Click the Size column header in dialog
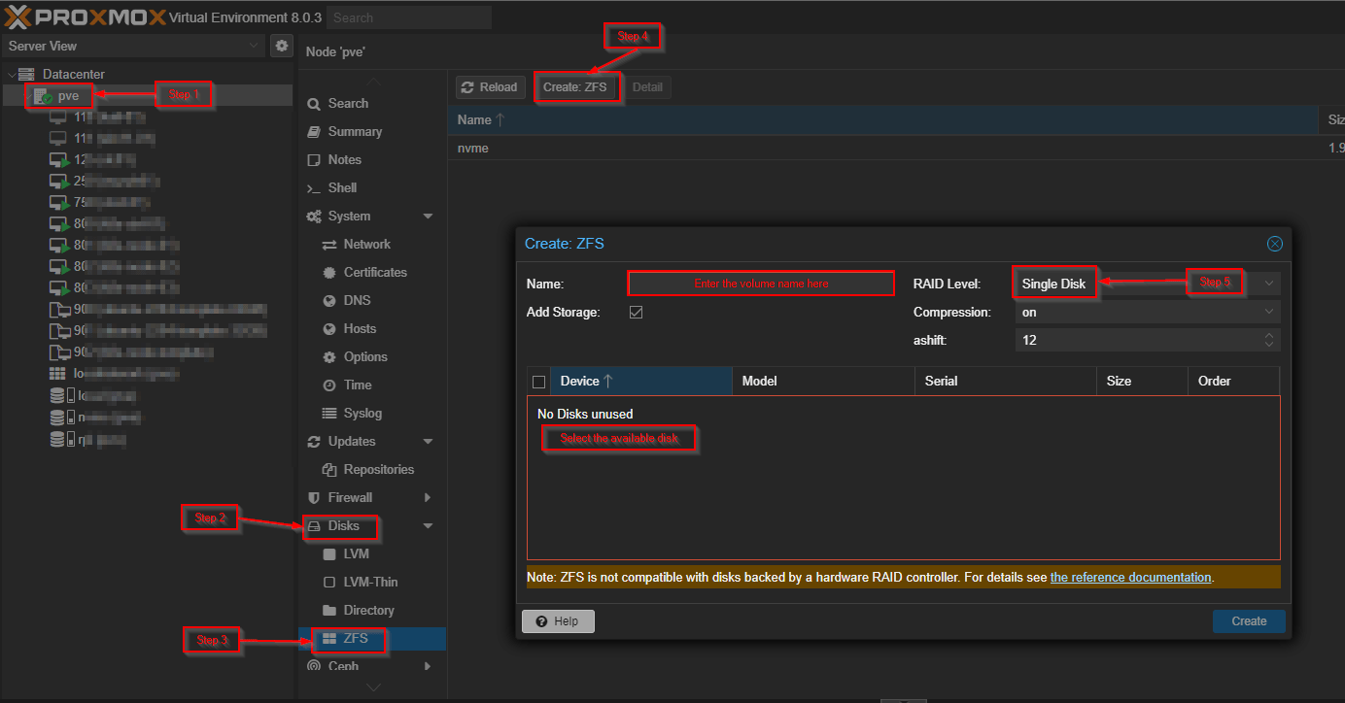The image size is (1345, 703). [1142, 382]
